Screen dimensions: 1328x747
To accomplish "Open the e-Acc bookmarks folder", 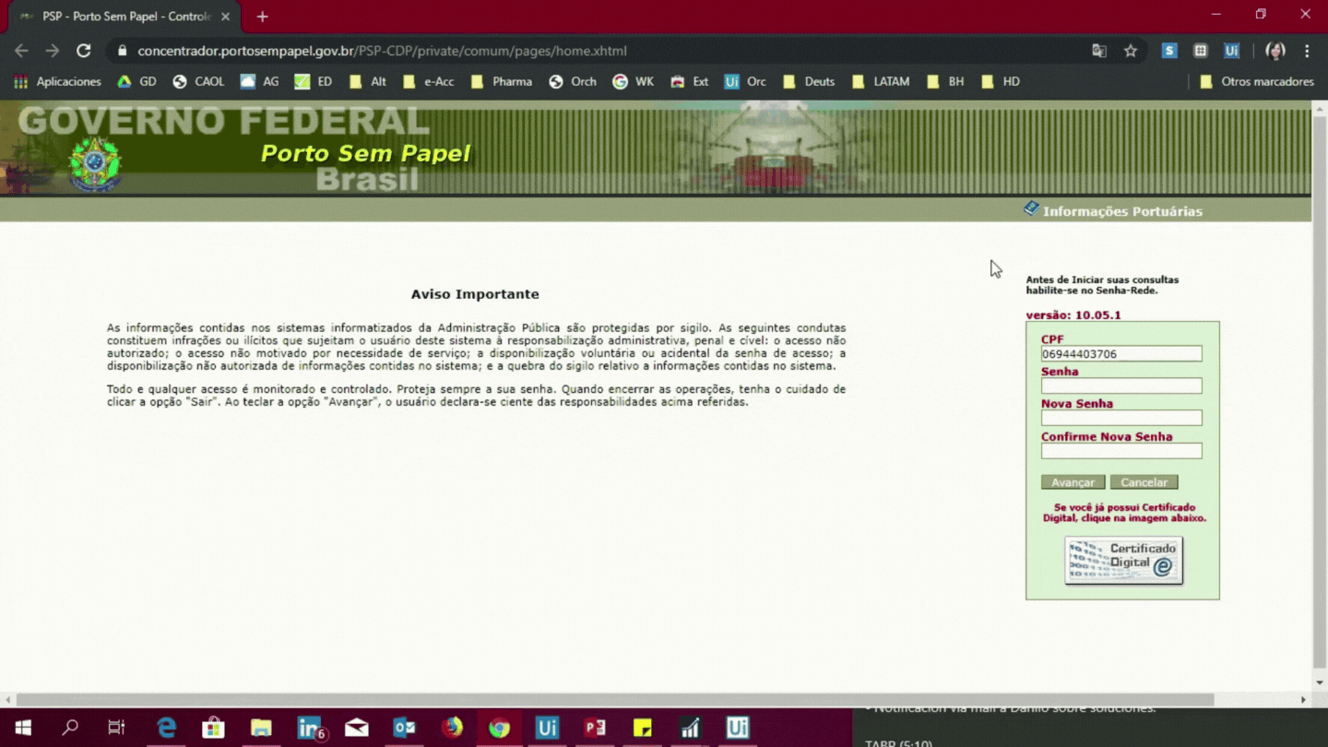I will (428, 81).
